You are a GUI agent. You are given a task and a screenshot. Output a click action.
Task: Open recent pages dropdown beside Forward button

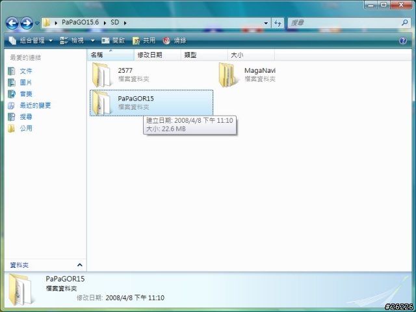pyautogui.click(x=37, y=23)
